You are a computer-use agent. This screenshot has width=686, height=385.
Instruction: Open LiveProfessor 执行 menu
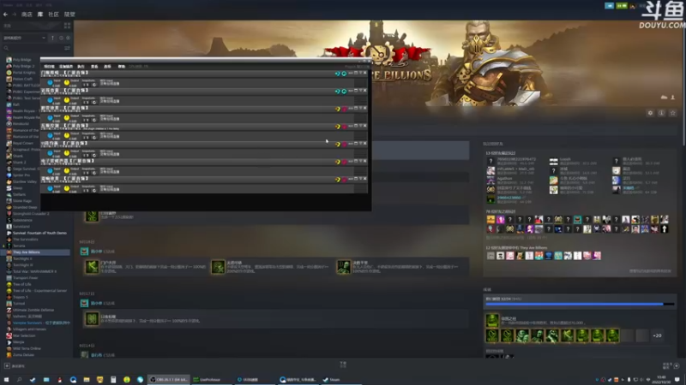coord(81,67)
